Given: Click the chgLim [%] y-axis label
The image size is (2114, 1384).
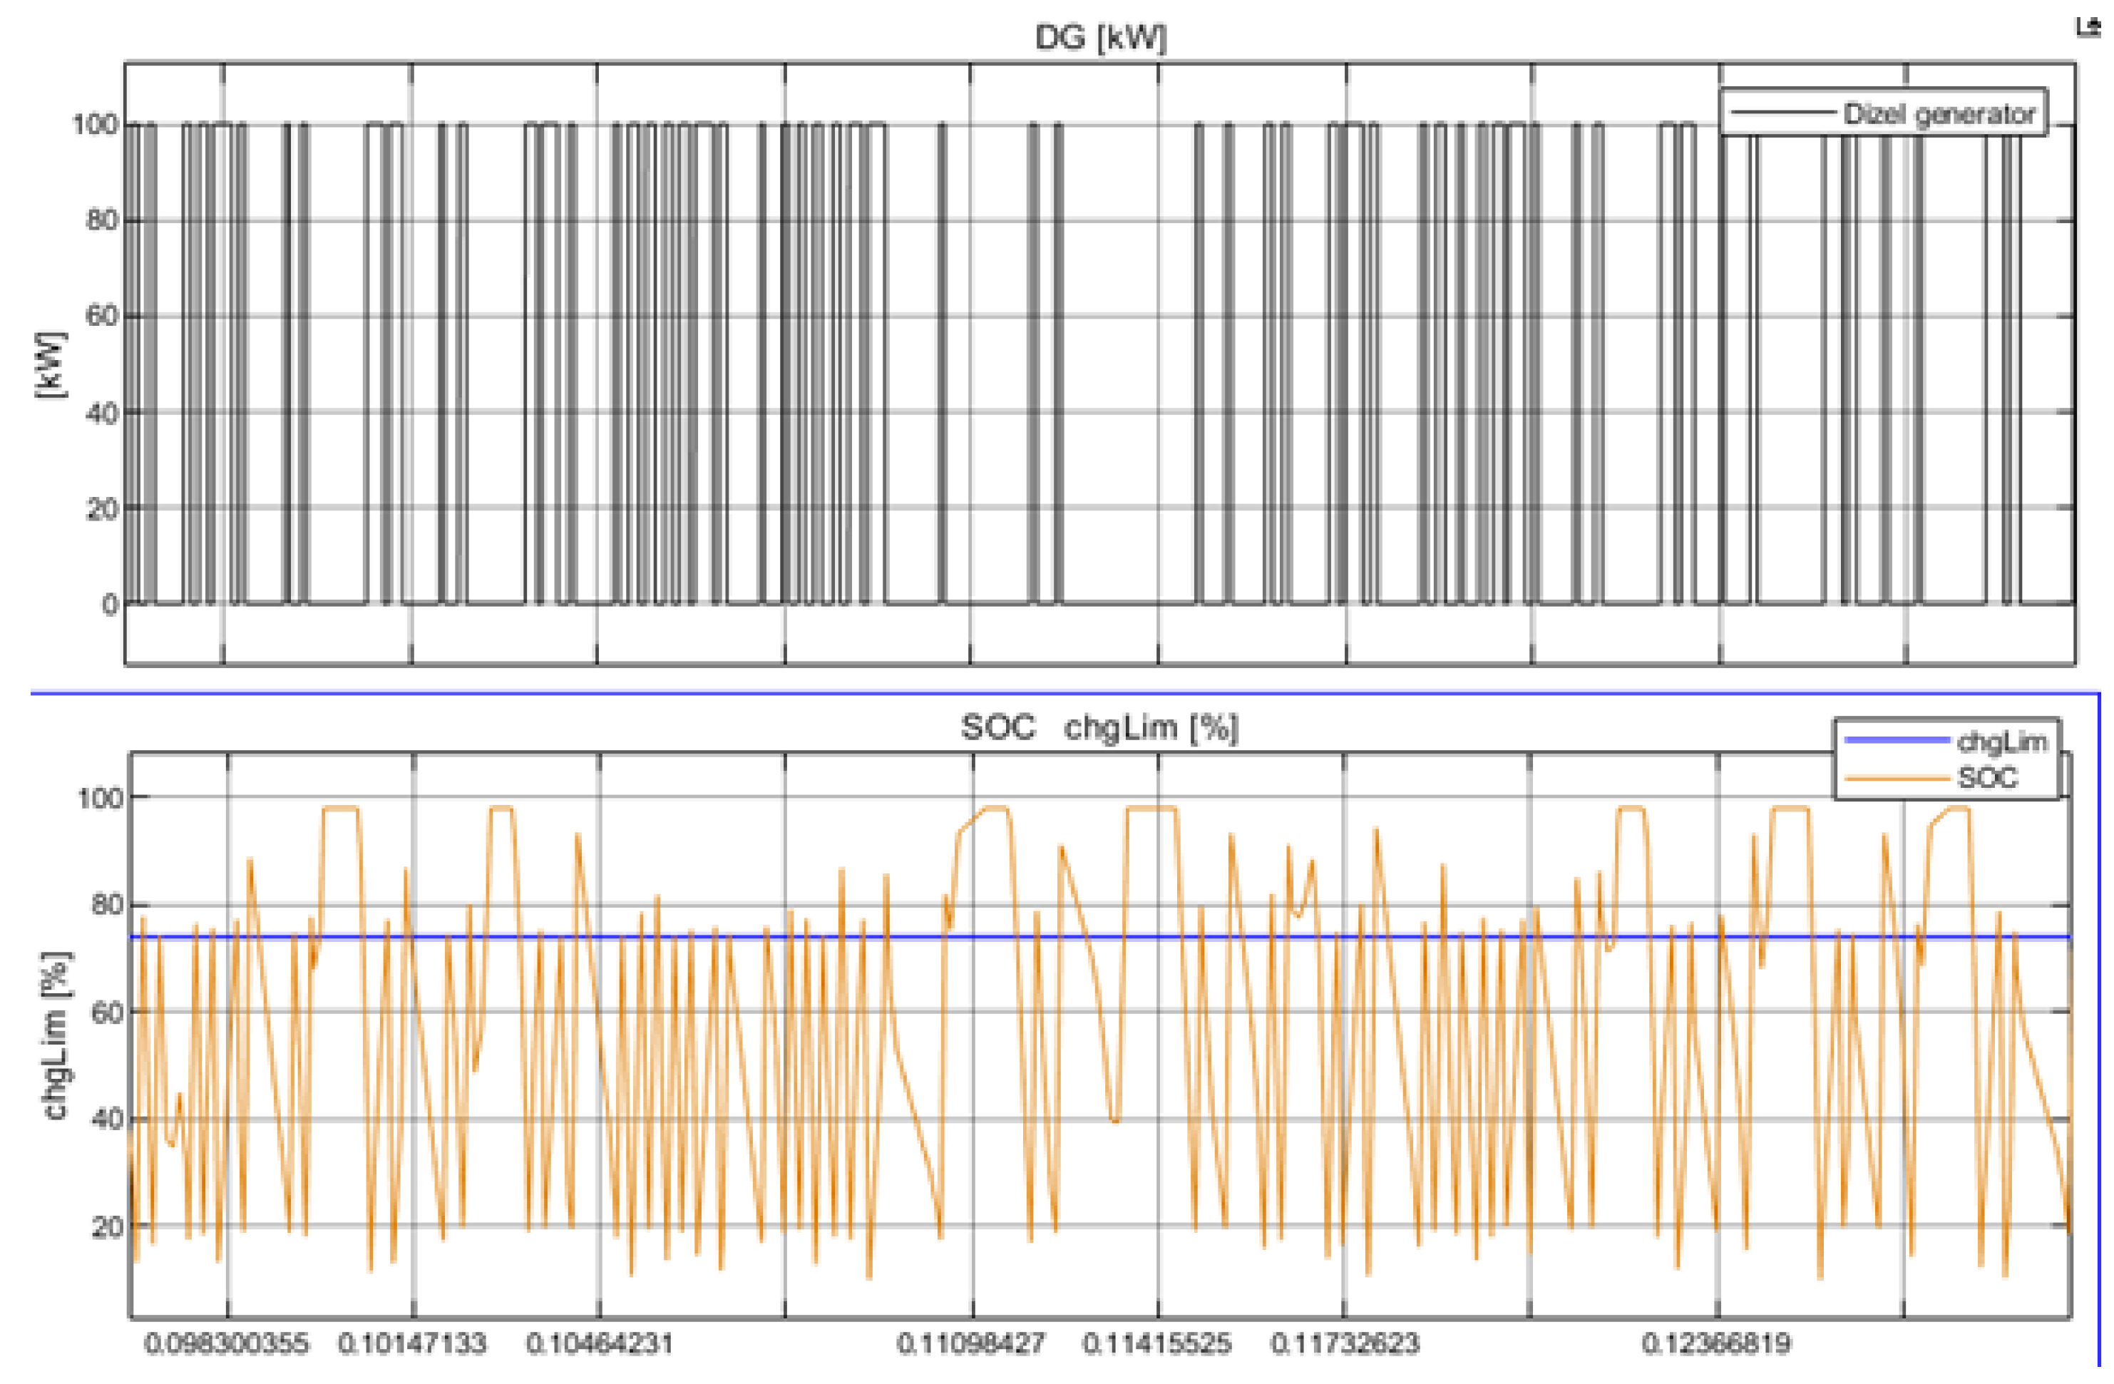Looking at the screenshot, I should coord(57,1036).
